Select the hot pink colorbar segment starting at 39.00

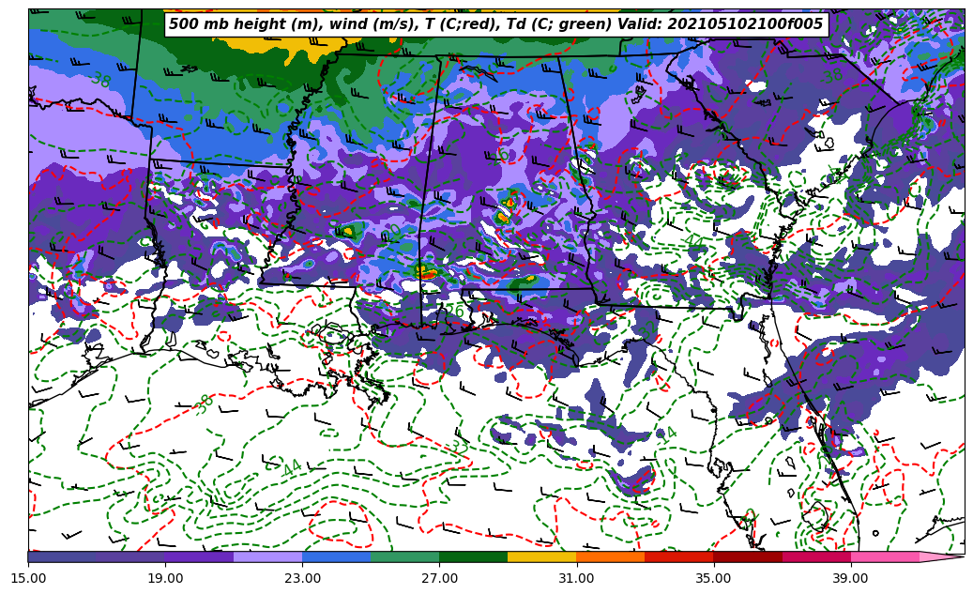(885, 556)
